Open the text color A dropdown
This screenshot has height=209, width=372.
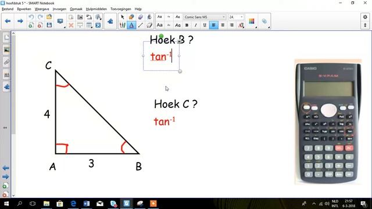point(241,25)
